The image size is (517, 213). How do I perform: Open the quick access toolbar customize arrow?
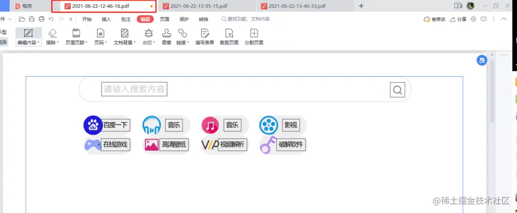[70, 19]
